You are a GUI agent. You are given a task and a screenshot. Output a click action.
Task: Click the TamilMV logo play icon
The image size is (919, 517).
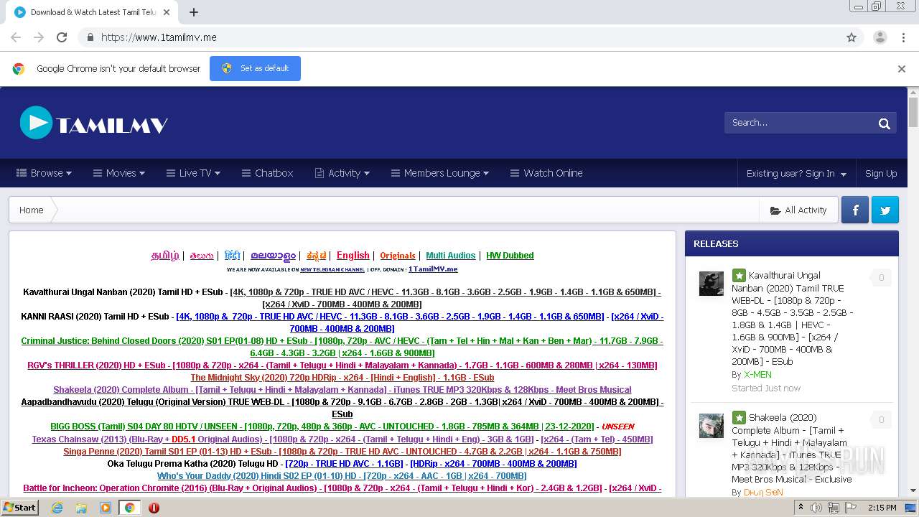[x=36, y=123]
